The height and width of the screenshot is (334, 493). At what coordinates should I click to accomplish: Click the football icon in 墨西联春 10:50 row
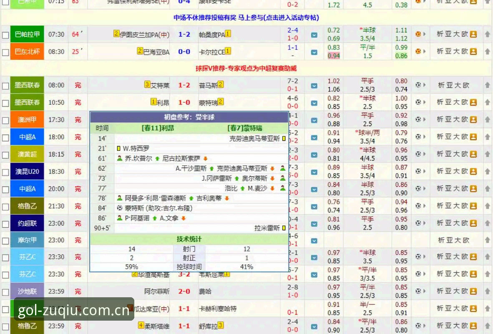[418, 102]
